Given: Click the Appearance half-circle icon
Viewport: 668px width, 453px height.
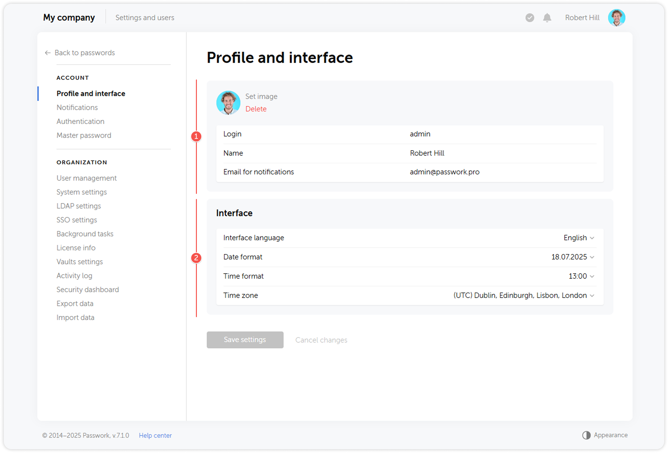Looking at the screenshot, I should pyautogui.click(x=586, y=435).
